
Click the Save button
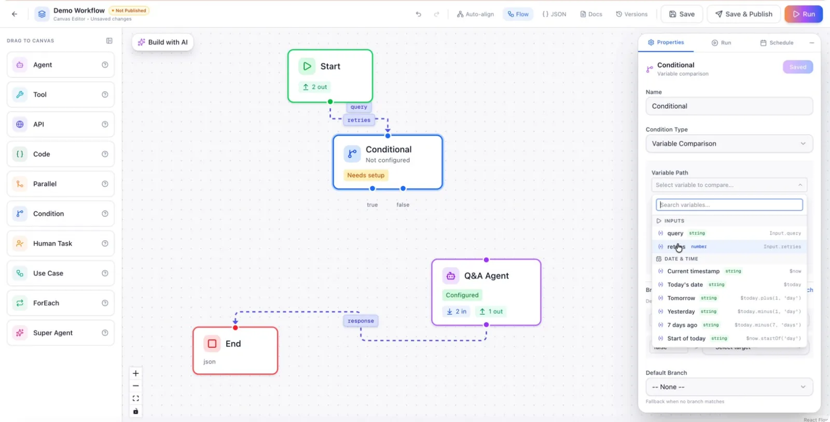tap(682, 14)
